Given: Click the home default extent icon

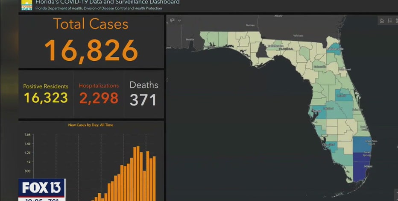Looking at the screenshot, I should point(382,21).
